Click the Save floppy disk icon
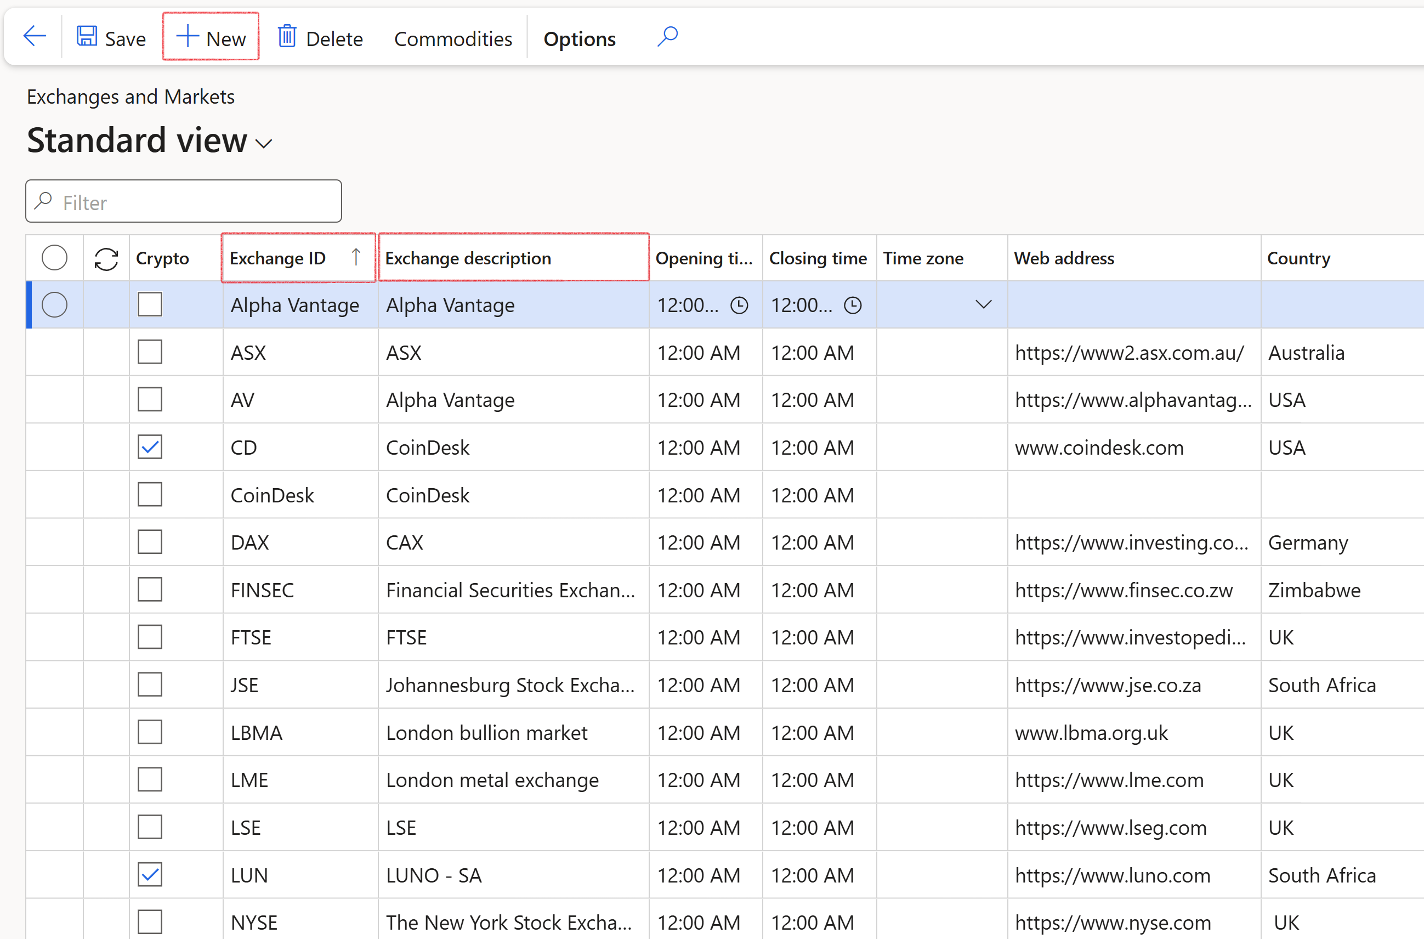Screen dimensions: 1424x939 87,37
